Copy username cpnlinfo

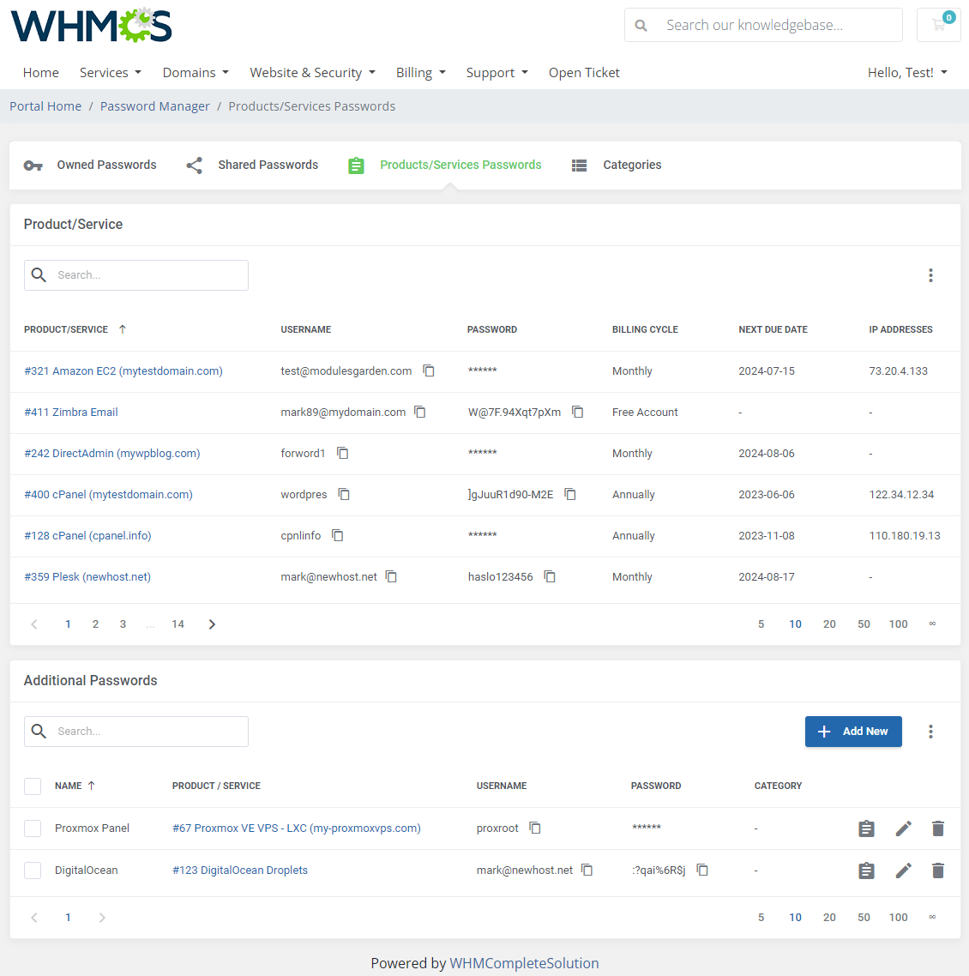(x=337, y=535)
